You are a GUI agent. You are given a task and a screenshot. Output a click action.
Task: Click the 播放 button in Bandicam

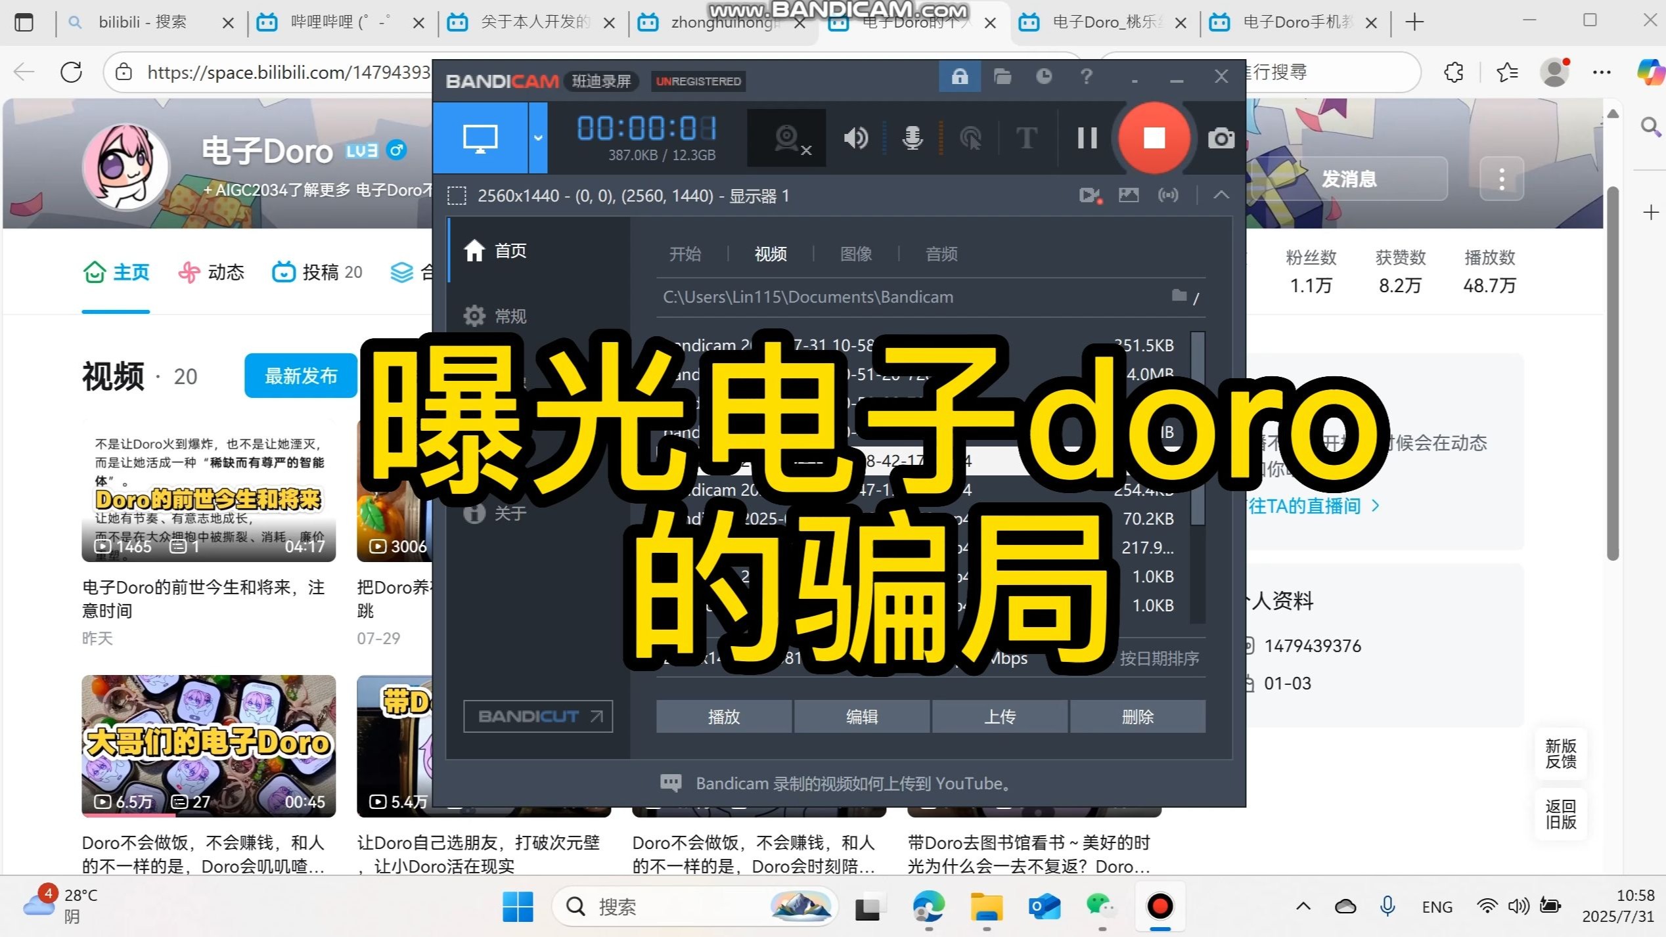pyautogui.click(x=724, y=716)
